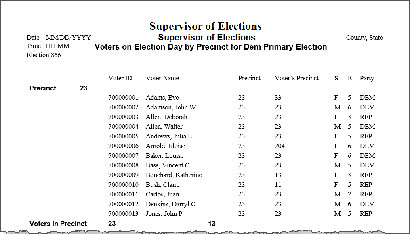Image resolution: width=410 pixels, height=234 pixels.
Task: Click the R column header
Action: pyautogui.click(x=350, y=78)
